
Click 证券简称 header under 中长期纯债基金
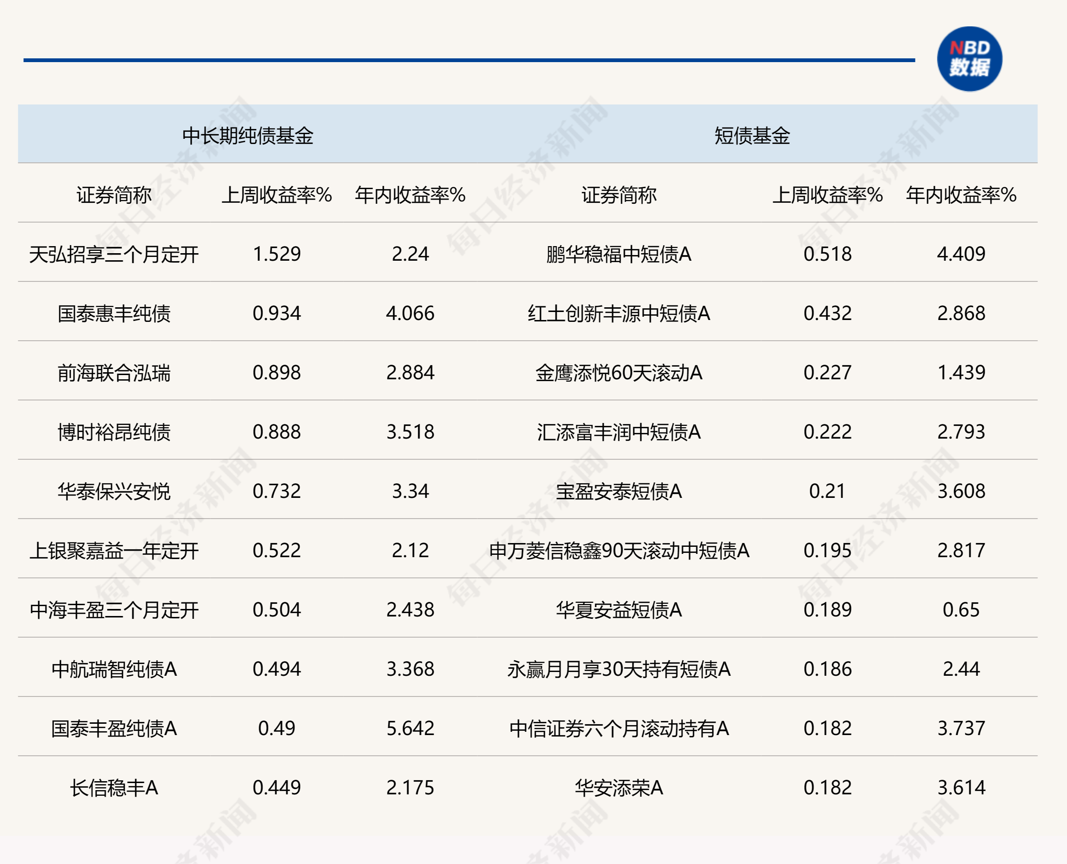(113, 195)
